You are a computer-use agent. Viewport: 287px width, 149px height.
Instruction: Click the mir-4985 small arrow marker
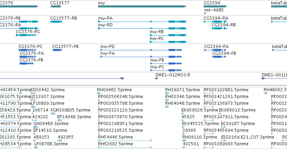coord(205,14)
